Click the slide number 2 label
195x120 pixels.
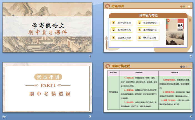(x=191, y=56)
